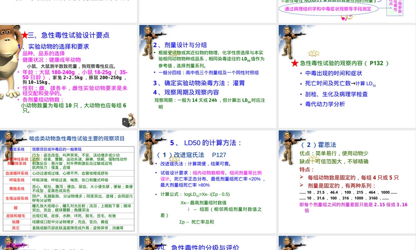
Task: Select the bullet 毒代动力学分析
Action: (325, 104)
